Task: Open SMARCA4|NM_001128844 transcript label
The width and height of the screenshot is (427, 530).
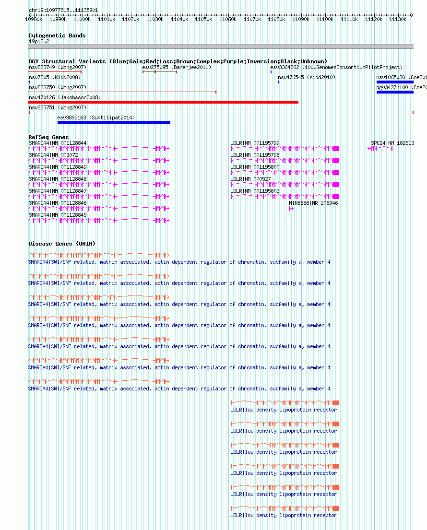Action: (58, 143)
